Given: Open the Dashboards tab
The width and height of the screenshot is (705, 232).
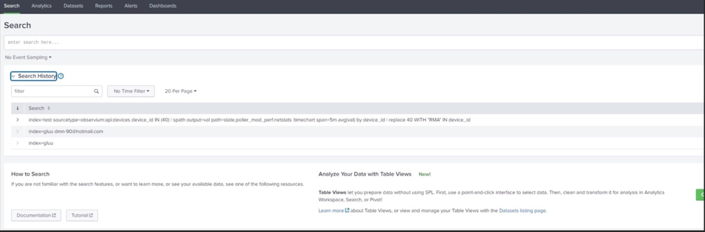Looking at the screenshot, I should tap(163, 6).
